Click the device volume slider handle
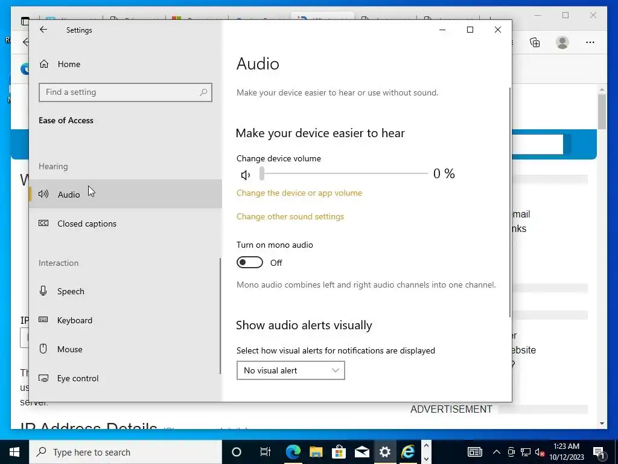The height and width of the screenshot is (464, 618). pos(262,173)
